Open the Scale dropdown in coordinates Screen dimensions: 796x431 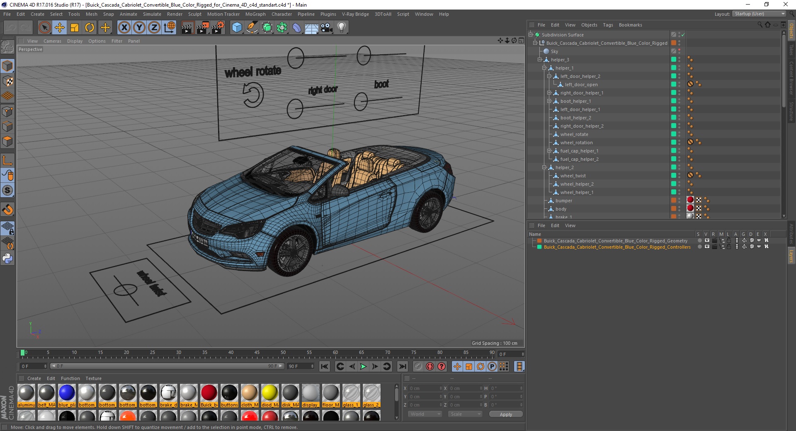[465, 414]
